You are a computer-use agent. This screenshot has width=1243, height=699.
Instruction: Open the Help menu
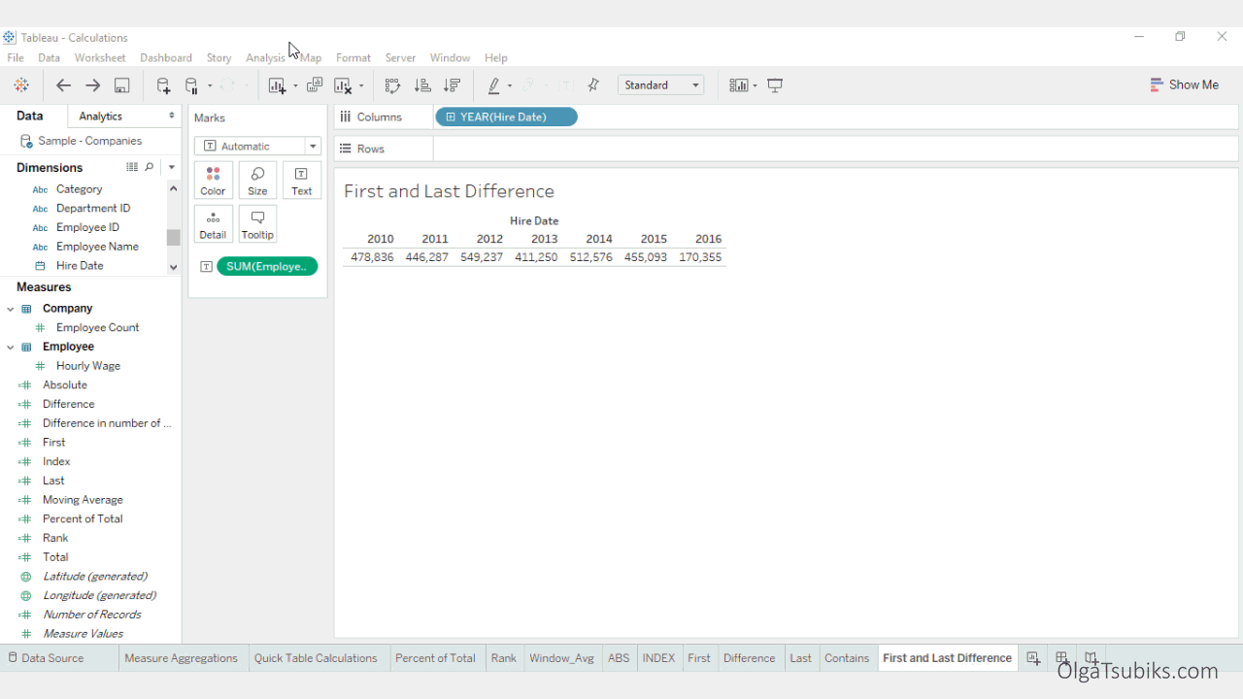point(496,58)
